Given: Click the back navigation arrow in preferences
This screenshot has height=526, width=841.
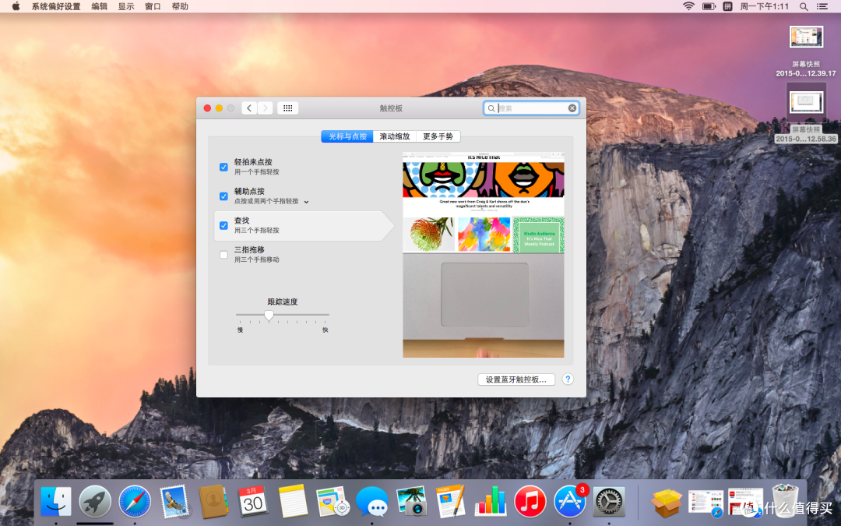Looking at the screenshot, I should [249, 108].
